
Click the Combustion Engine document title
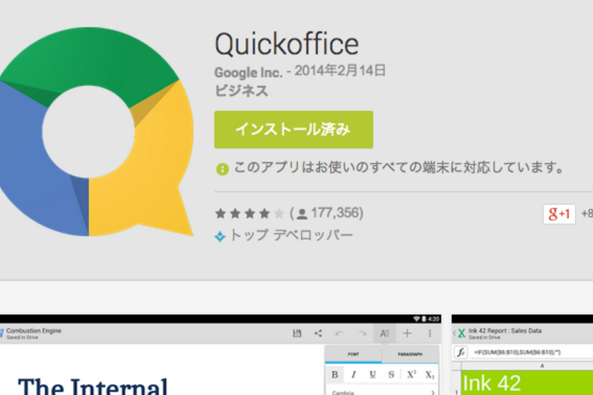[34, 331]
